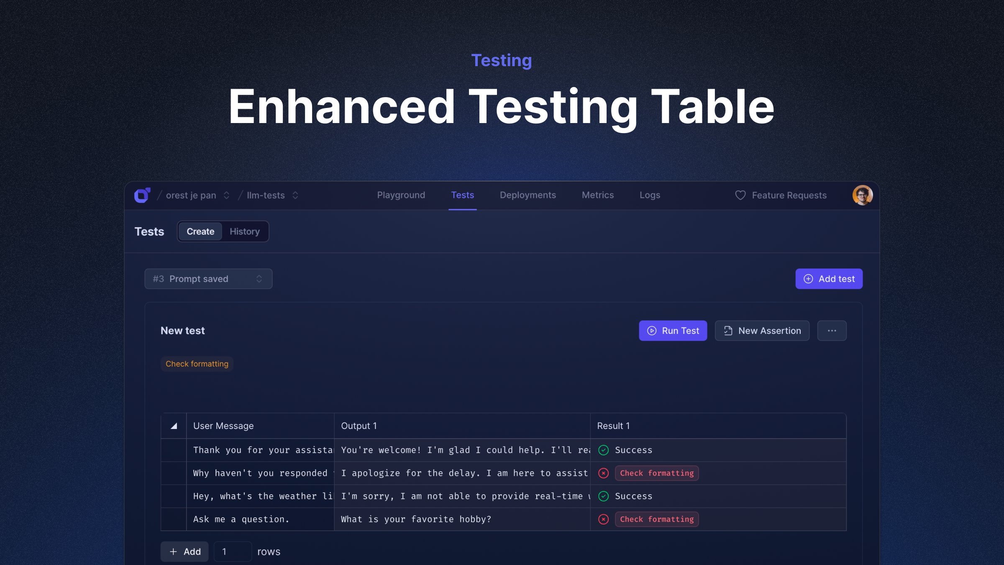The width and height of the screenshot is (1004, 565).
Task: Click the success checkmark icon for the weather row
Action: tap(603, 496)
